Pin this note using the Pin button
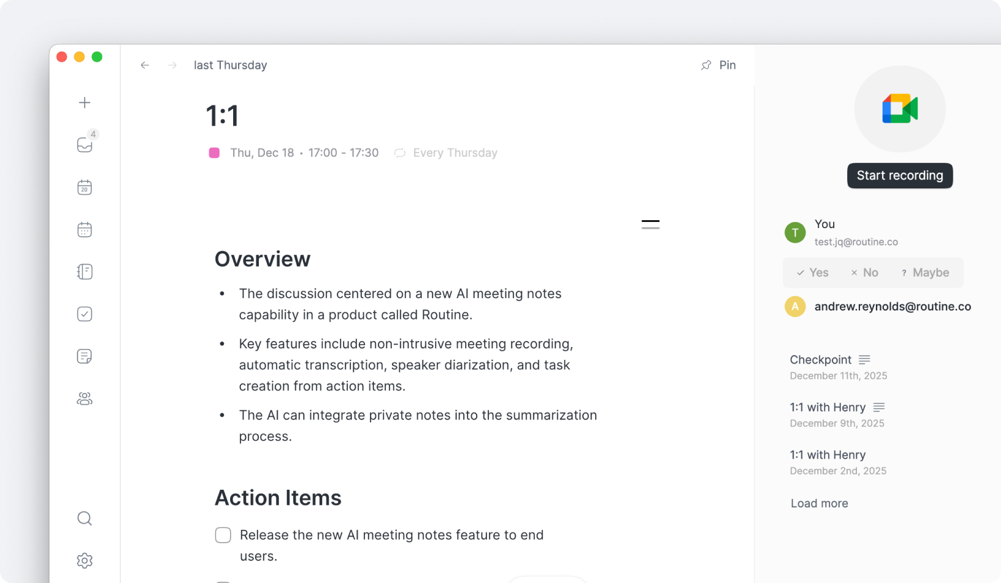The image size is (1001, 583). 718,65
